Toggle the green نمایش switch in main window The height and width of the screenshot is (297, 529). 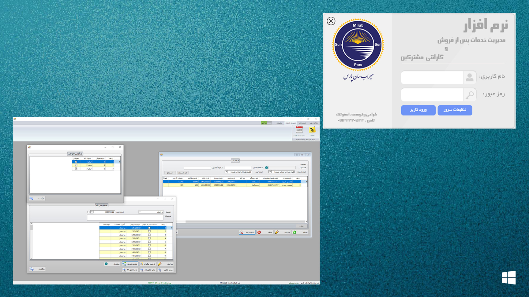coord(266,123)
